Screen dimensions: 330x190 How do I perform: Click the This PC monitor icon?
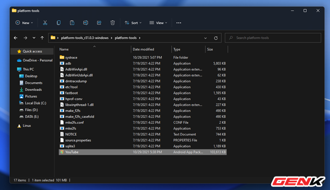pyautogui.click(x=19, y=69)
